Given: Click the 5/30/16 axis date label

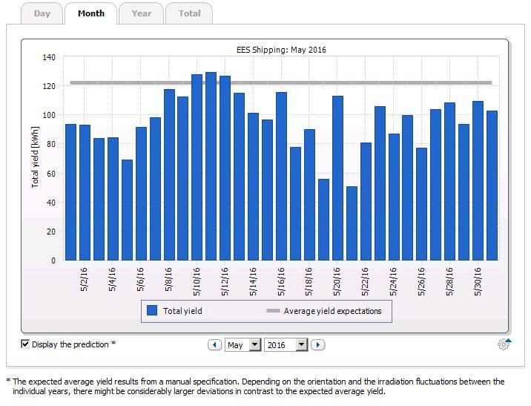Looking at the screenshot, I should (x=478, y=281).
